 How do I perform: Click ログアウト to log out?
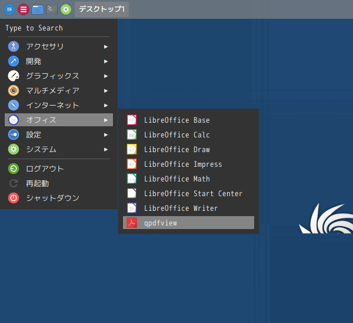pos(44,169)
